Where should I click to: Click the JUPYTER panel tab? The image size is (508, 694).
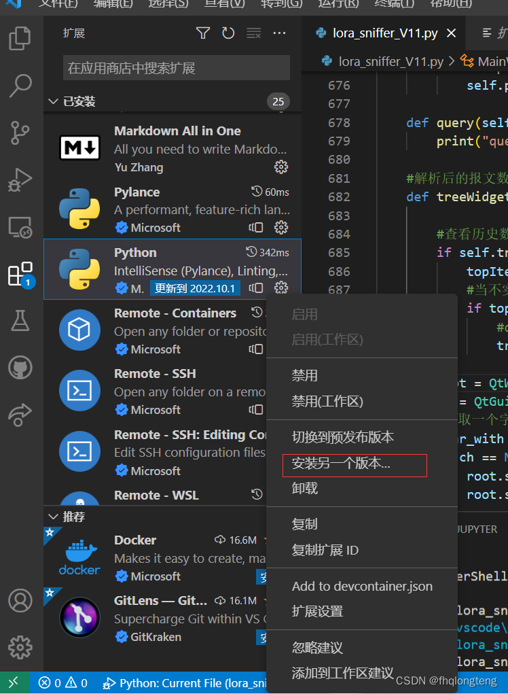(x=477, y=529)
